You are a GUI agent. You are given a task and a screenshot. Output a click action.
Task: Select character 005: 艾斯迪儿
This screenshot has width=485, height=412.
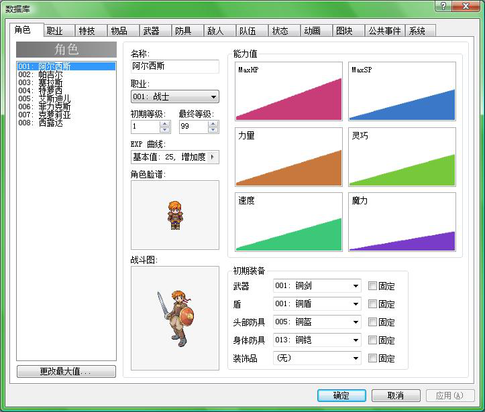[x=66, y=98]
